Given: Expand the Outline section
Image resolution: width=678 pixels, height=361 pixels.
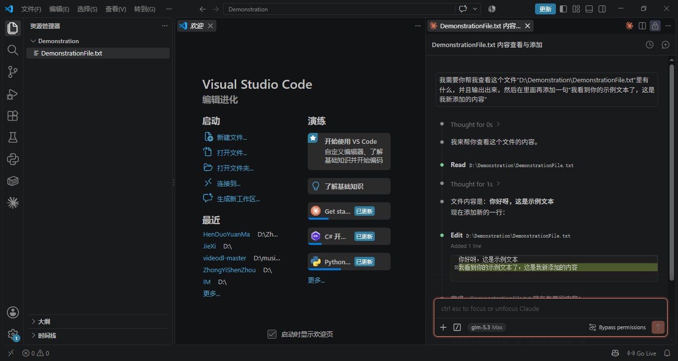Looking at the screenshot, I should (98, 321).
